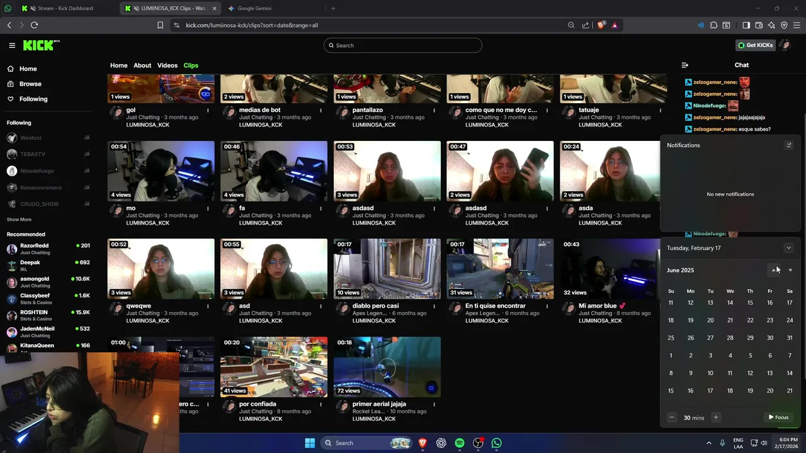Image resolution: width=806 pixels, height=453 pixels.
Task: Open a new browser tab
Action: click(x=333, y=8)
